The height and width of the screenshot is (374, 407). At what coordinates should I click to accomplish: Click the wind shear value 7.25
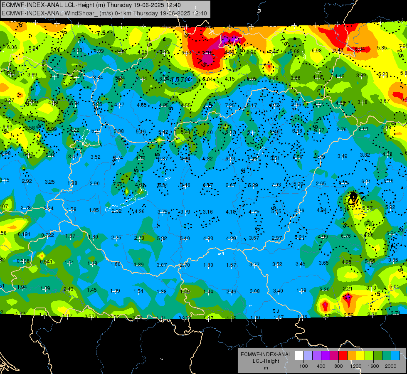click(x=230, y=106)
